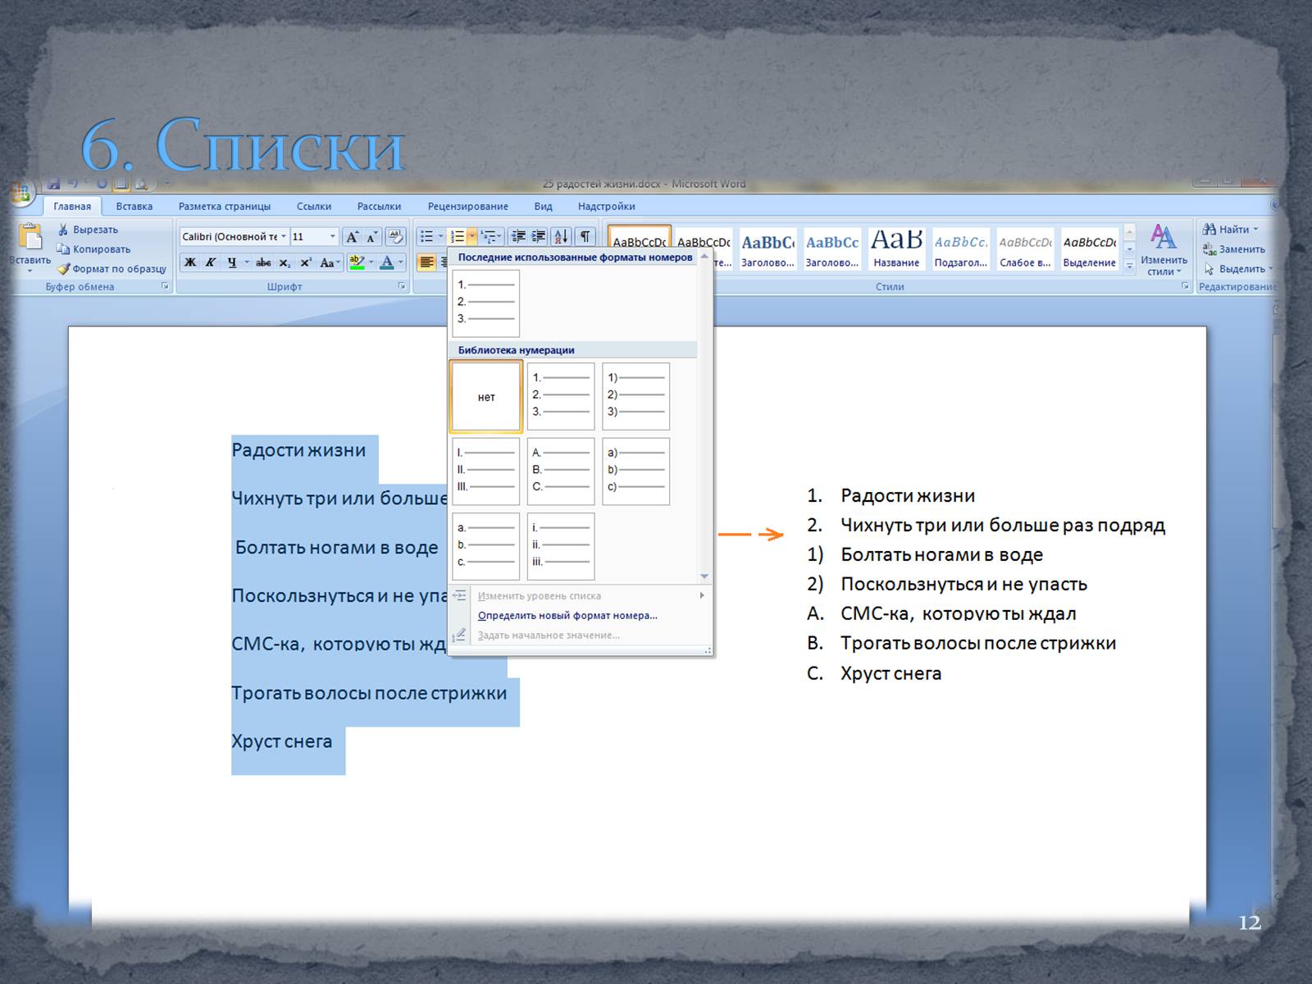Click the Align Left icon
Viewport: 1312px width, 984px height.
pos(426,262)
